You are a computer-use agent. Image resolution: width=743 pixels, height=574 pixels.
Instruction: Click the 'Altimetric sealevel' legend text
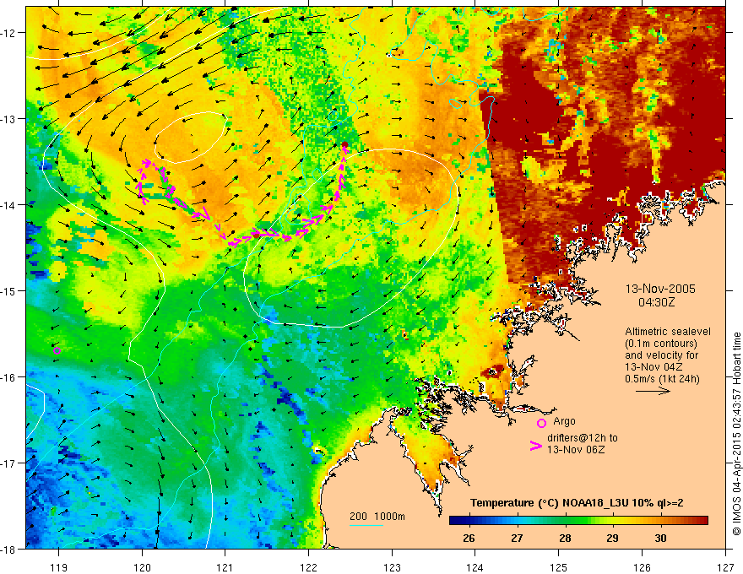click(668, 332)
